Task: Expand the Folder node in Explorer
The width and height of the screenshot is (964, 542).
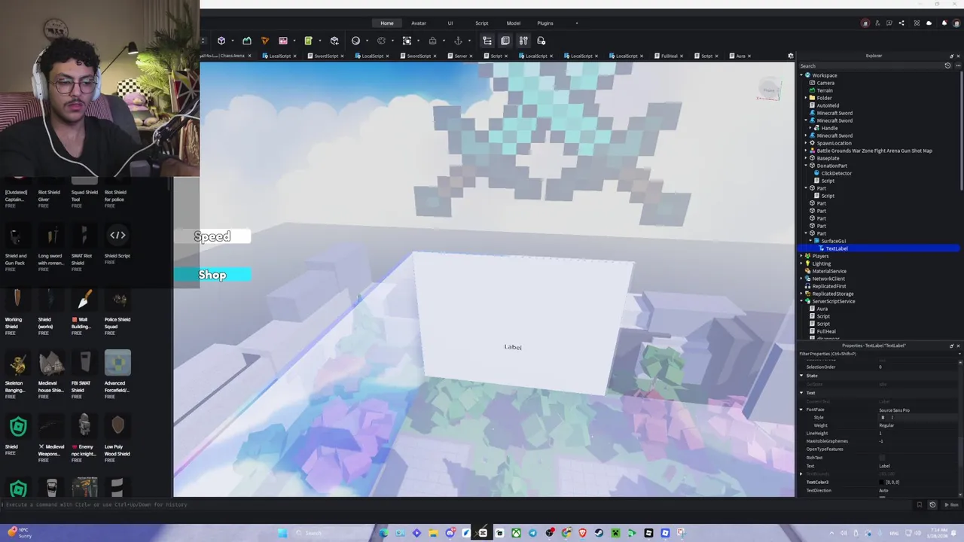Action: (806, 98)
